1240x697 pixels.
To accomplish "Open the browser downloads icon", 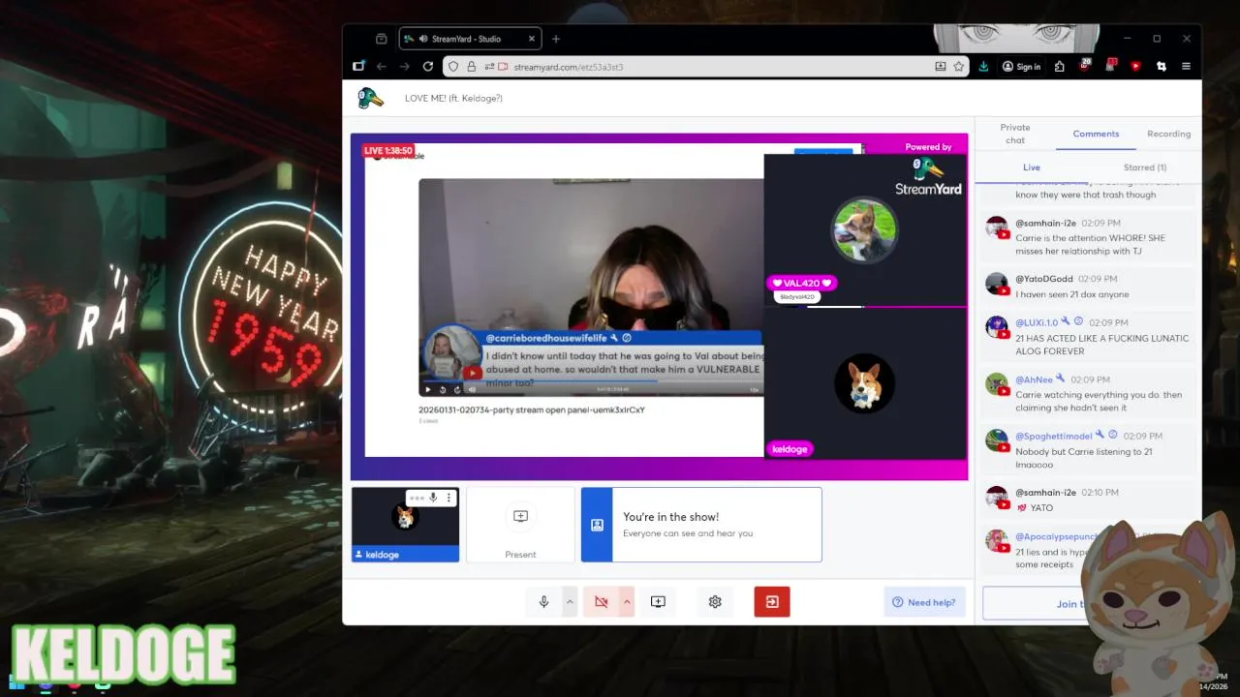I will tap(984, 67).
